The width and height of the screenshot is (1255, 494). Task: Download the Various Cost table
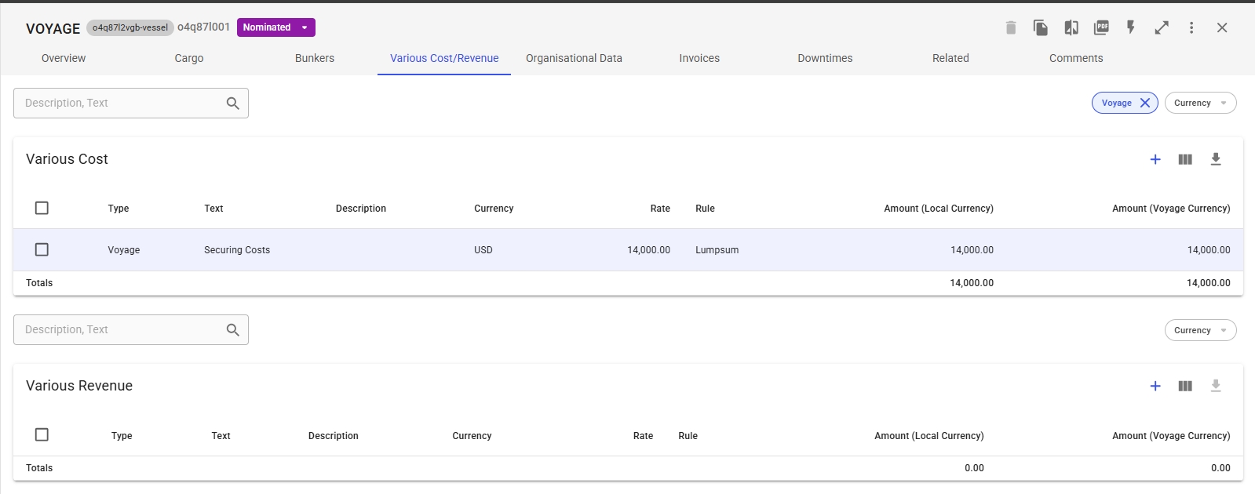[1216, 159]
